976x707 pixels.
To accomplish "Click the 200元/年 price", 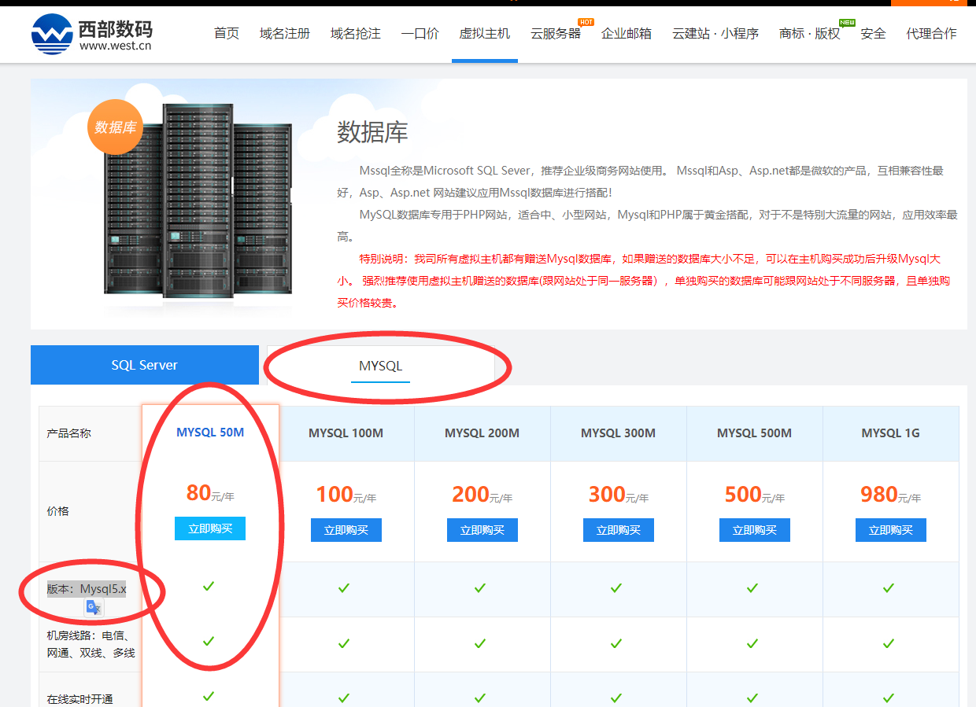I will click(x=482, y=495).
